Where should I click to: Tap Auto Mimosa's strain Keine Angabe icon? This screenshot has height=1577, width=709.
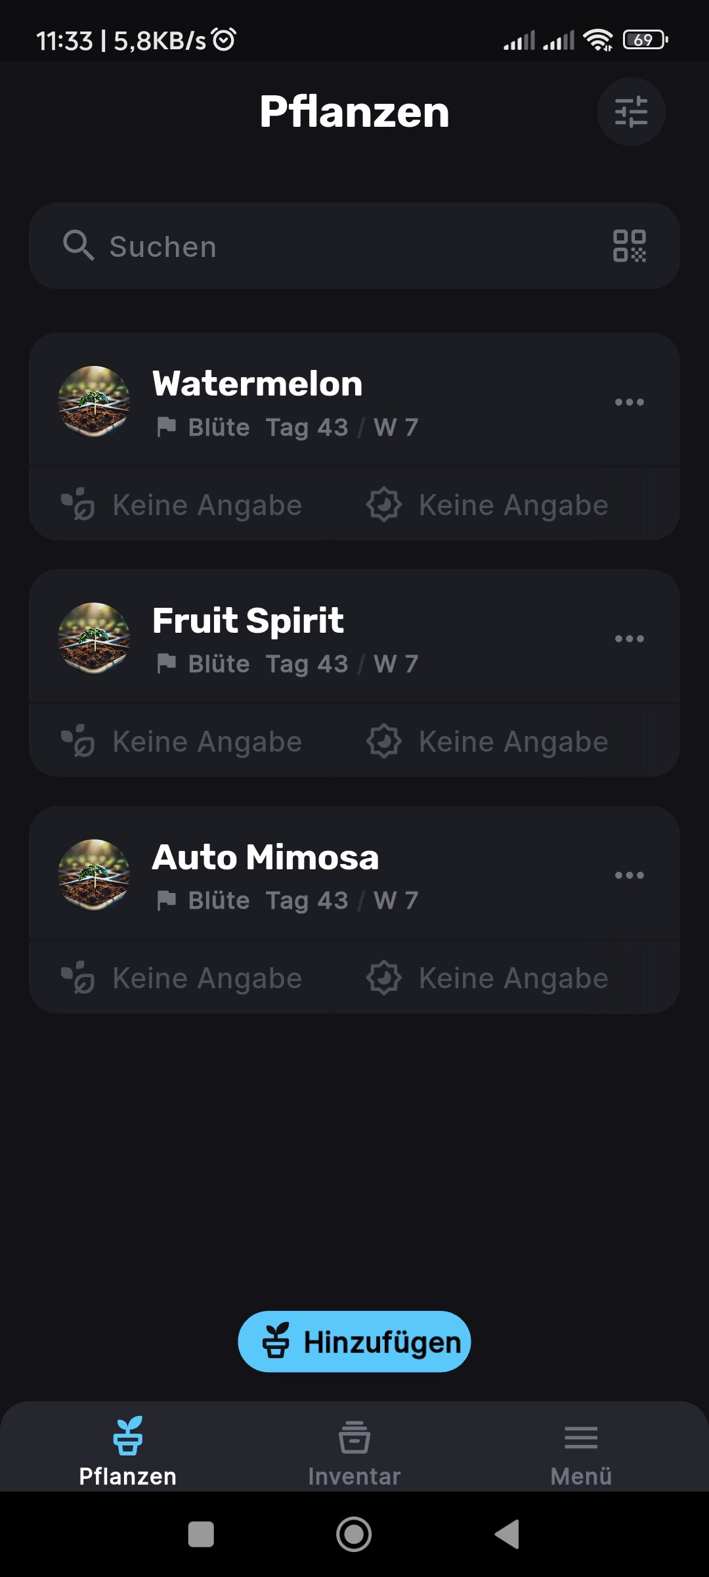pyautogui.click(x=78, y=978)
